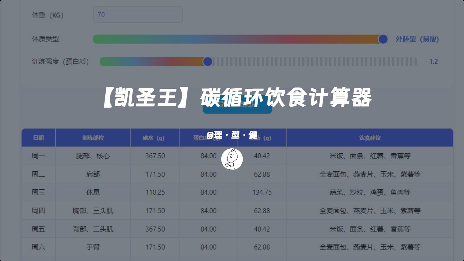
Task: Click 62.88 in the 周四 row
Action: [x=262, y=210]
